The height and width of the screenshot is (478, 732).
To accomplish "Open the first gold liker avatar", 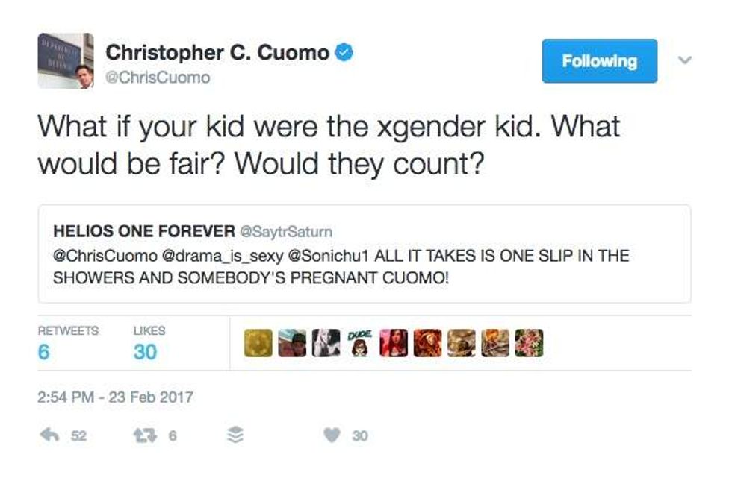I will pyautogui.click(x=258, y=343).
